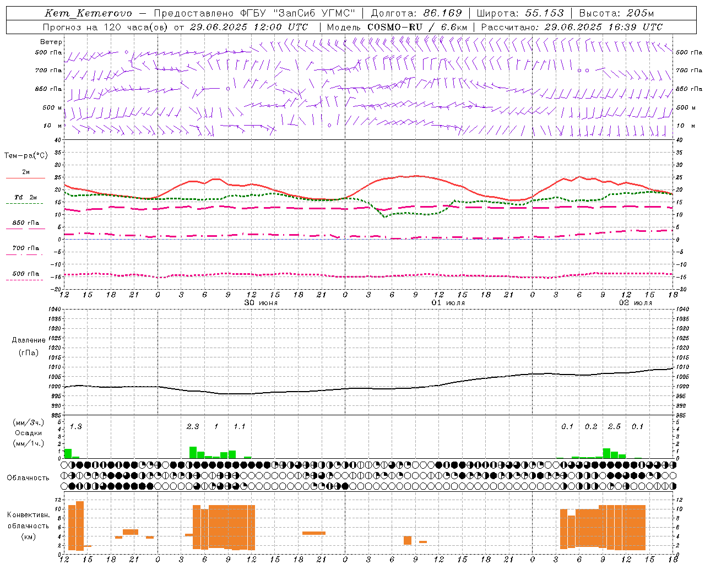Click the "30 июня" date label

tap(261, 303)
